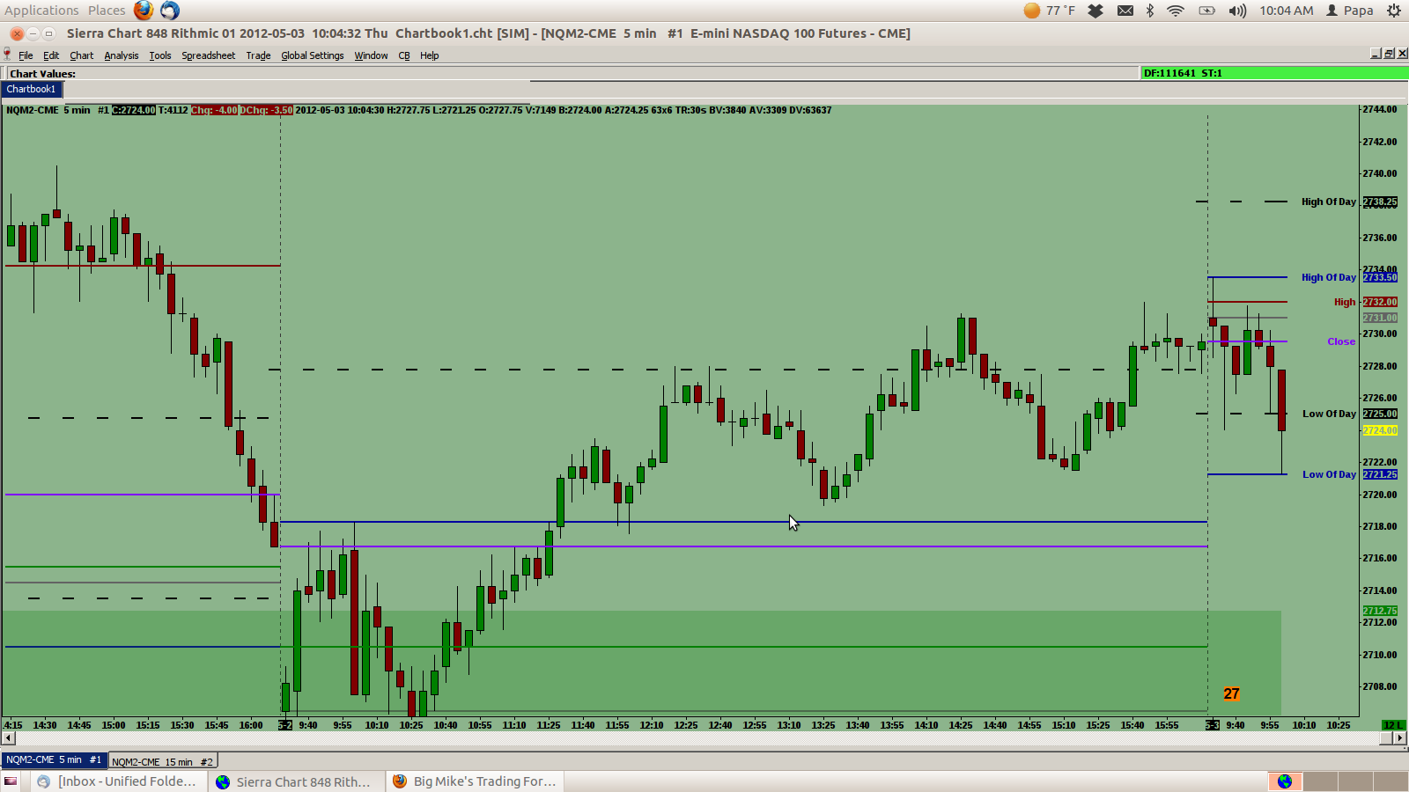
Task: Click the 11:25 label on the time axis
Action: point(548,725)
